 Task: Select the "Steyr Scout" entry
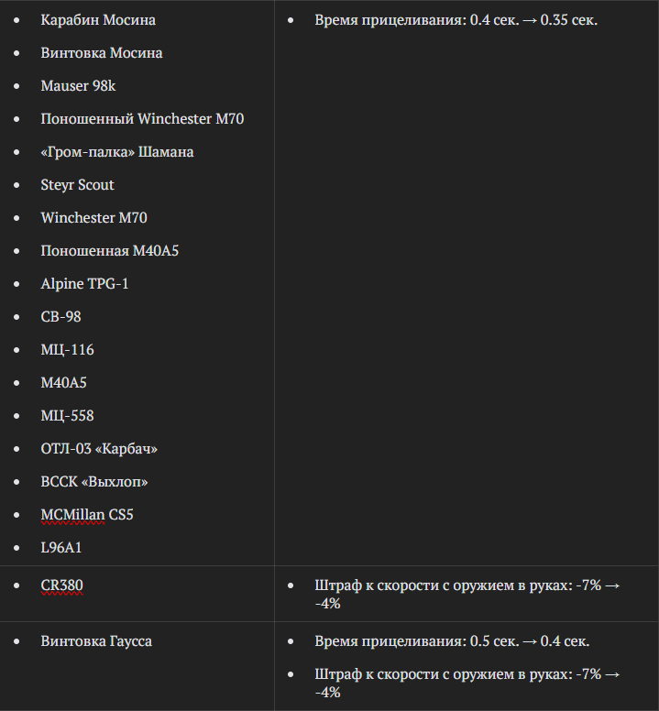point(78,185)
